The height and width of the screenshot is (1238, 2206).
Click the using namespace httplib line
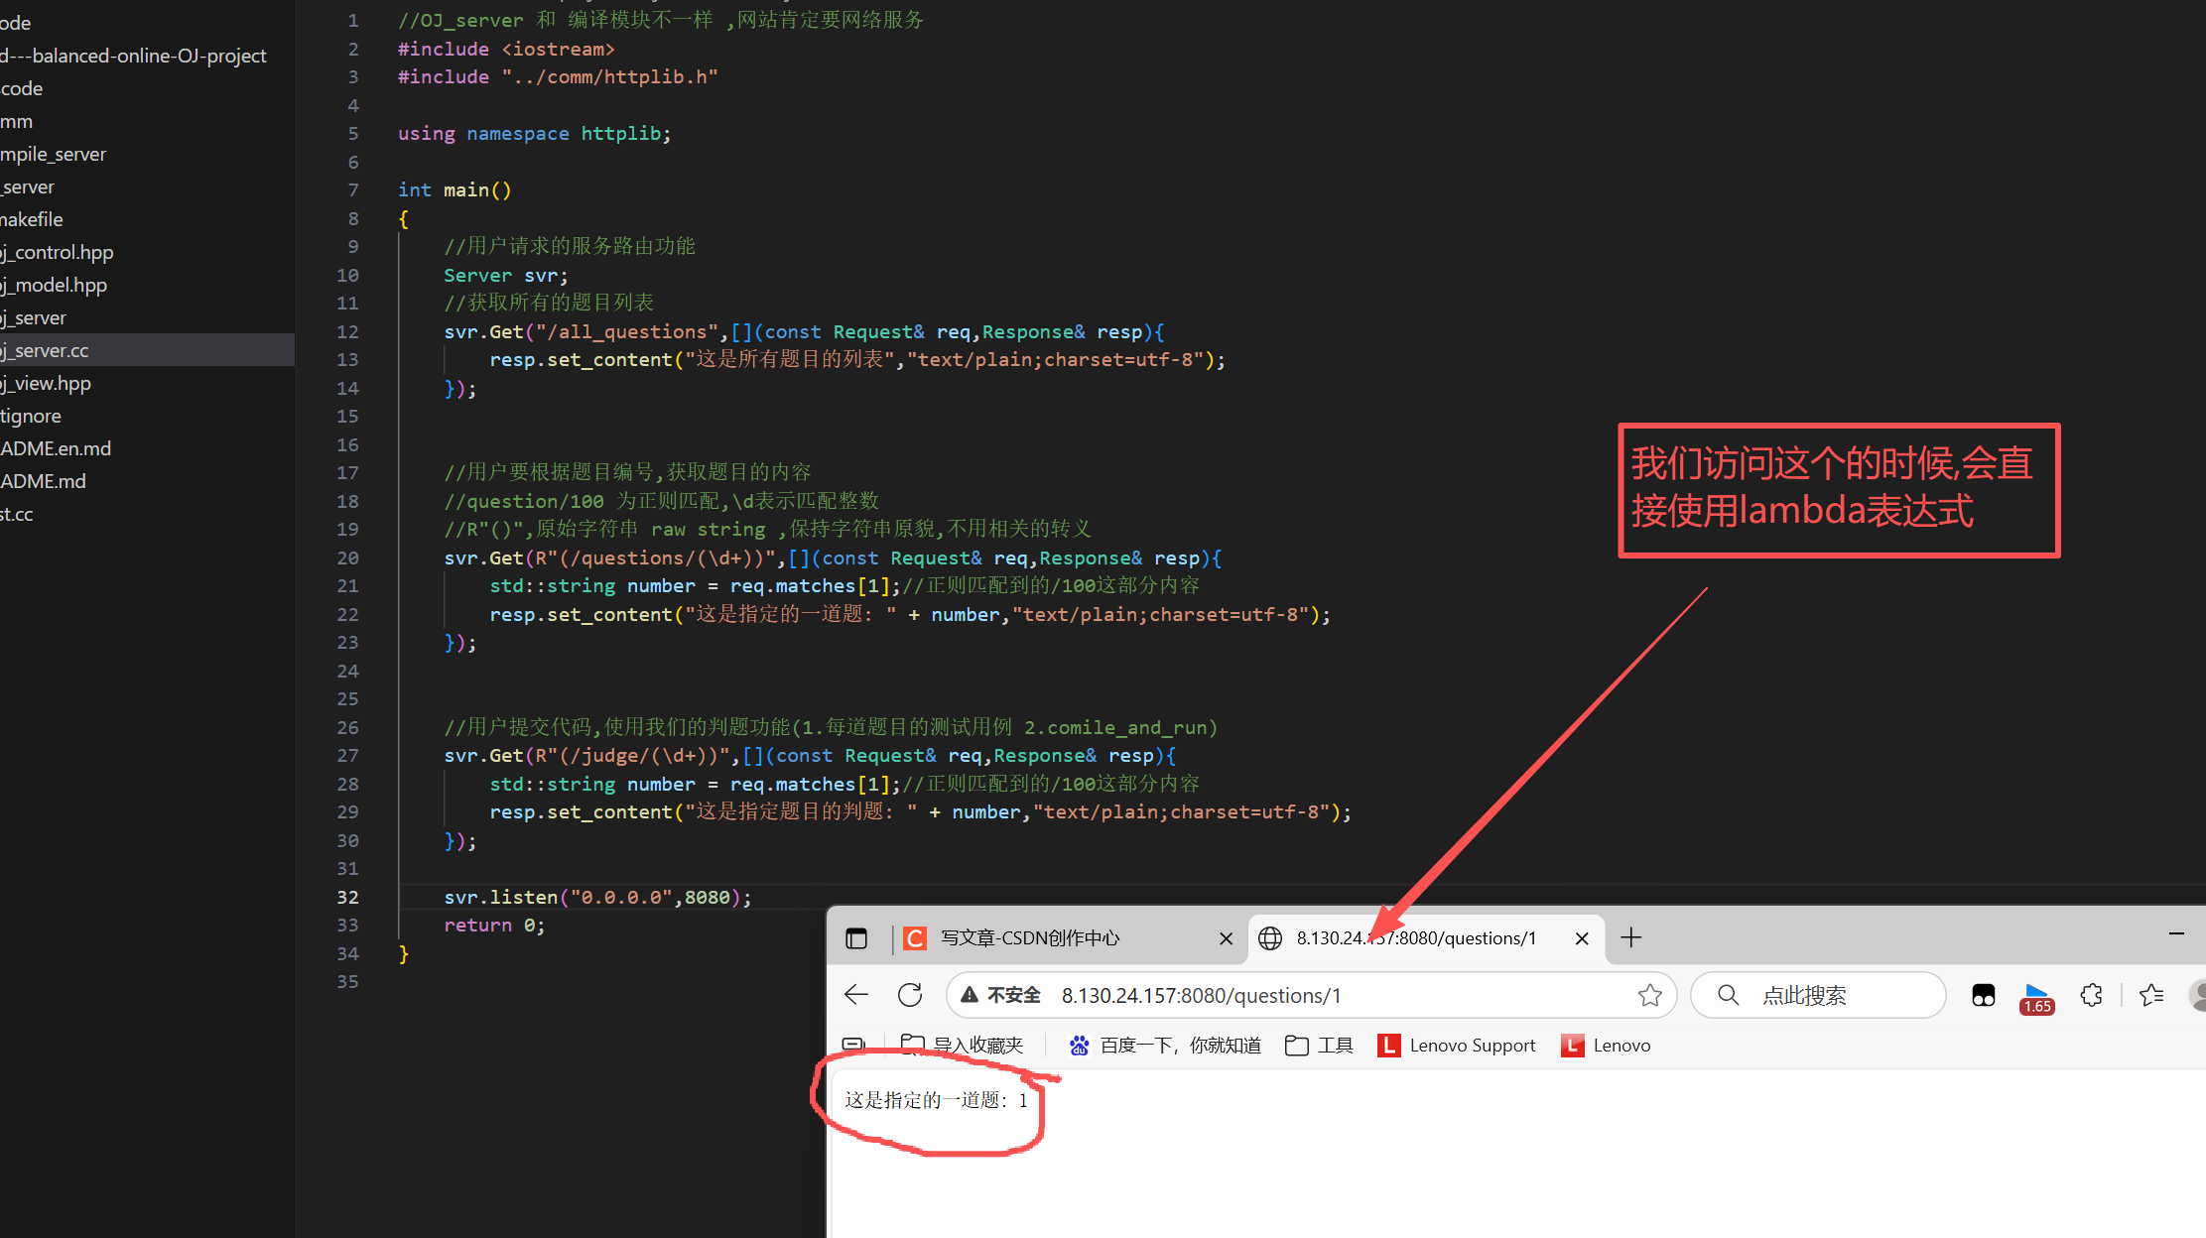click(534, 133)
